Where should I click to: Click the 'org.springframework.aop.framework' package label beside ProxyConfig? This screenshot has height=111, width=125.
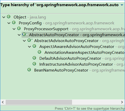80,23
